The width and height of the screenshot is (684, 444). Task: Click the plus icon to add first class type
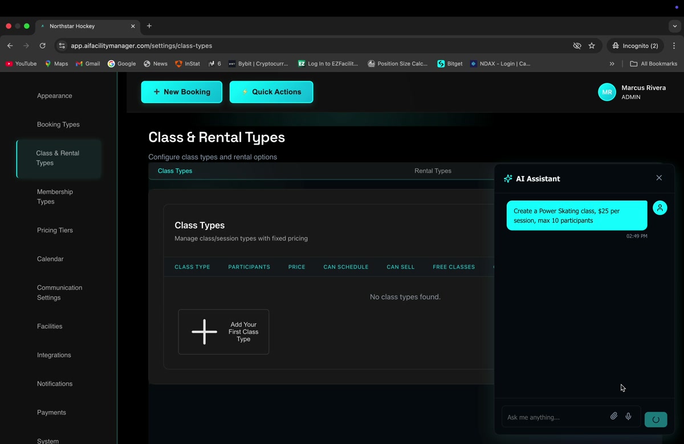tap(204, 332)
